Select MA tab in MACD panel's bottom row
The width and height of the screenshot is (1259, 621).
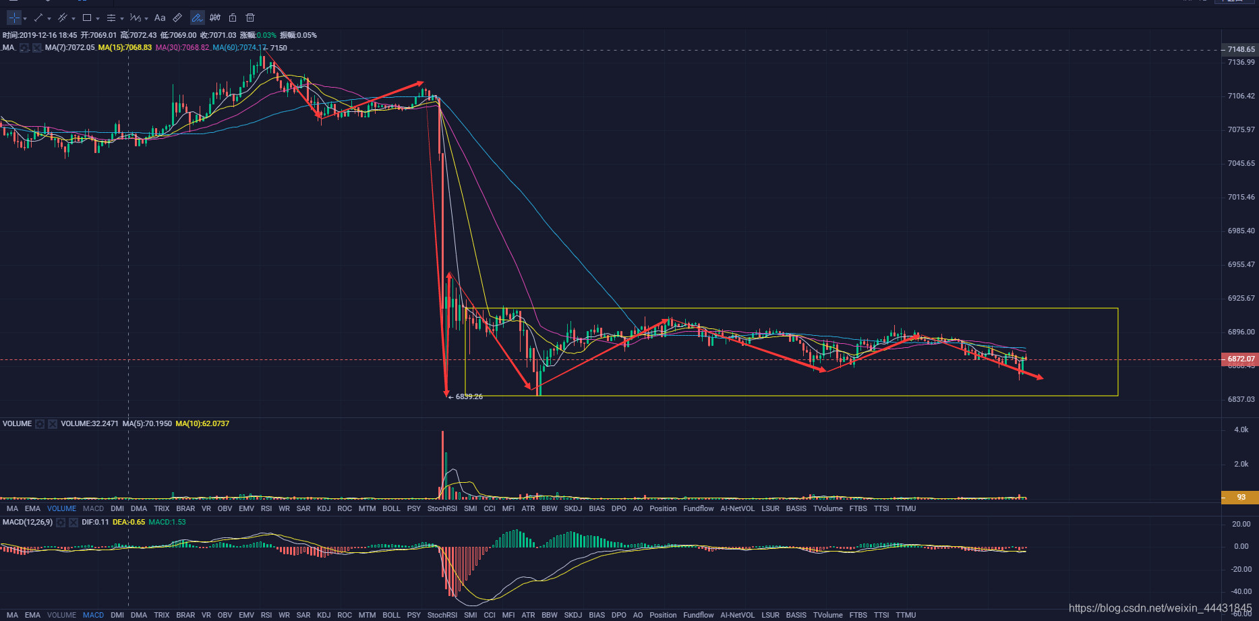click(12, 616)
